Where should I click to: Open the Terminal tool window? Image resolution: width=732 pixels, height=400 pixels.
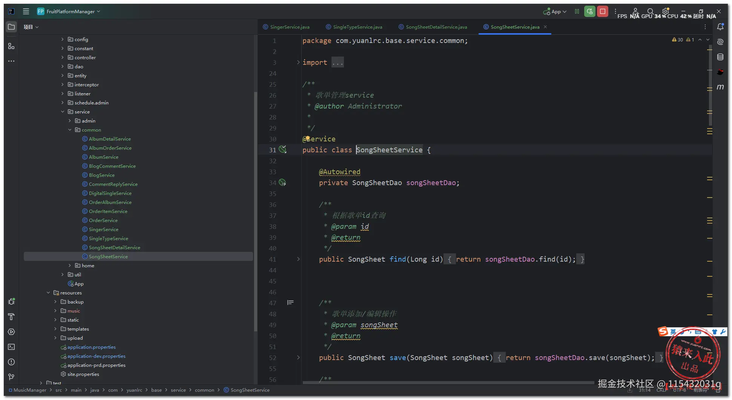coord(11,347)
